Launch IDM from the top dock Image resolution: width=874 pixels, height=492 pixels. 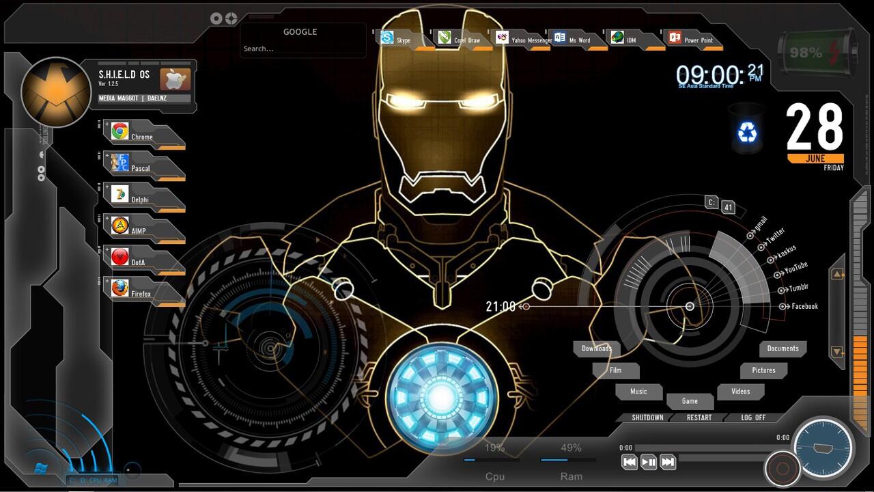[618, 38]
